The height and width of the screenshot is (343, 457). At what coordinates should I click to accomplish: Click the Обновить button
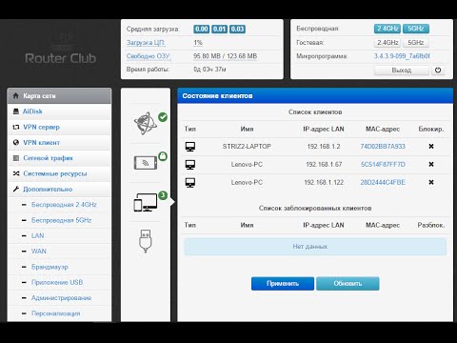pyautogui.click(x=348, y=284)
